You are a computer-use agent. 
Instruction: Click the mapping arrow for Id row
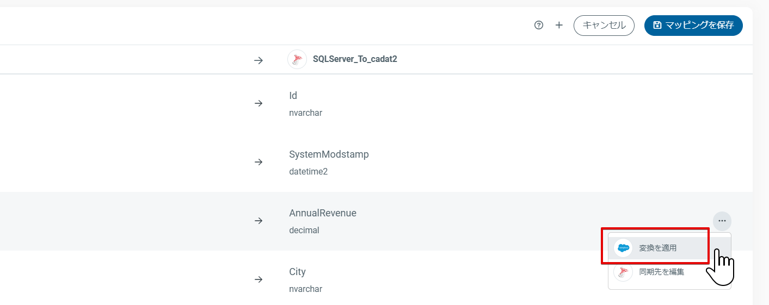click(259, 103)
